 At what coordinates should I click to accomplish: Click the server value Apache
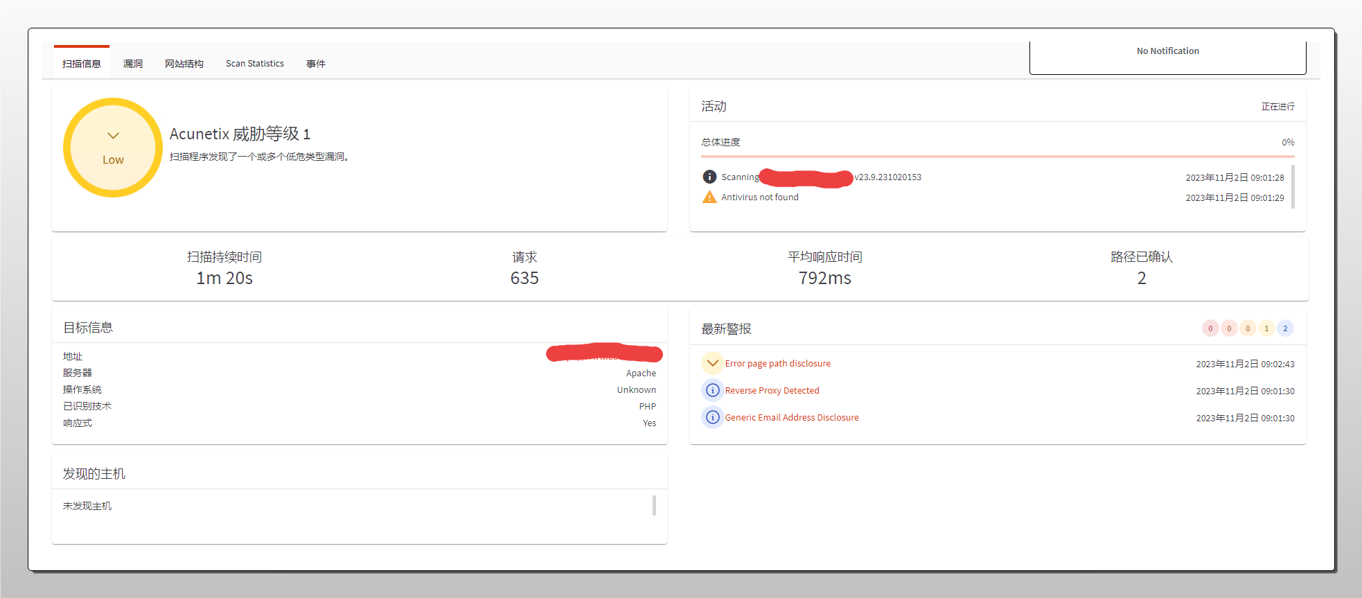(x=641, y=373)
